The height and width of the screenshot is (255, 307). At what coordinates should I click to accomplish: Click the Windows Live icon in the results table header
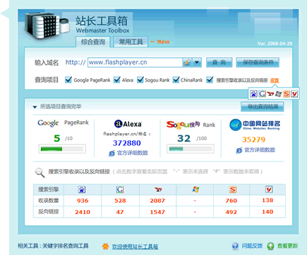pos(195,189)
